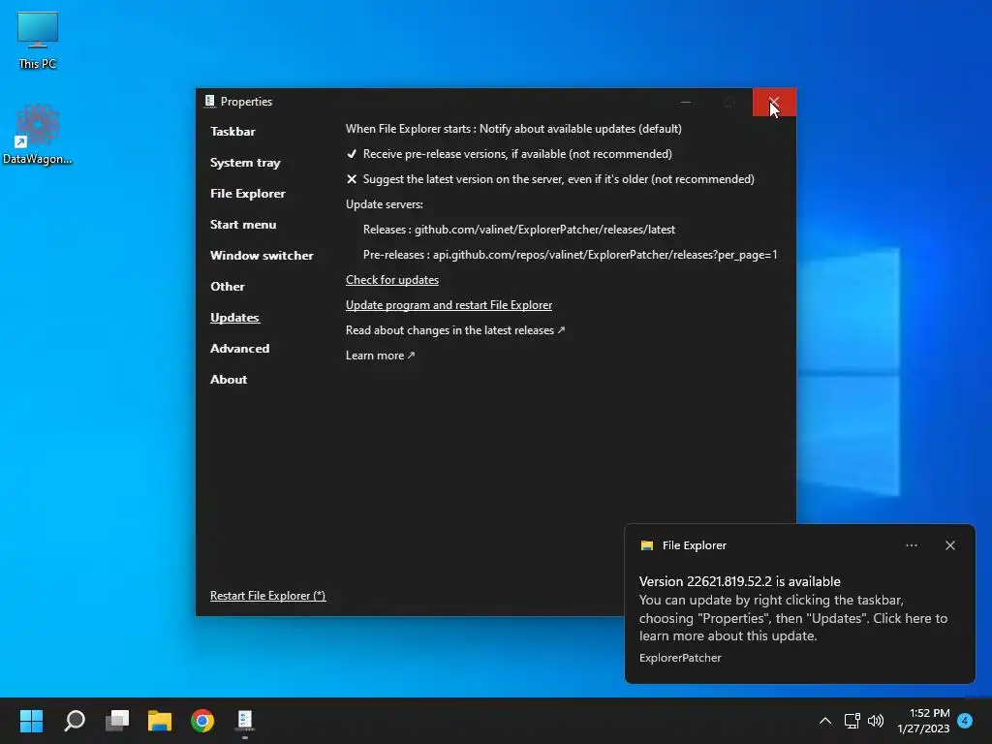The image size is (992, 744).
Task: Open the Windows Start menu
Action: [31, 721]
